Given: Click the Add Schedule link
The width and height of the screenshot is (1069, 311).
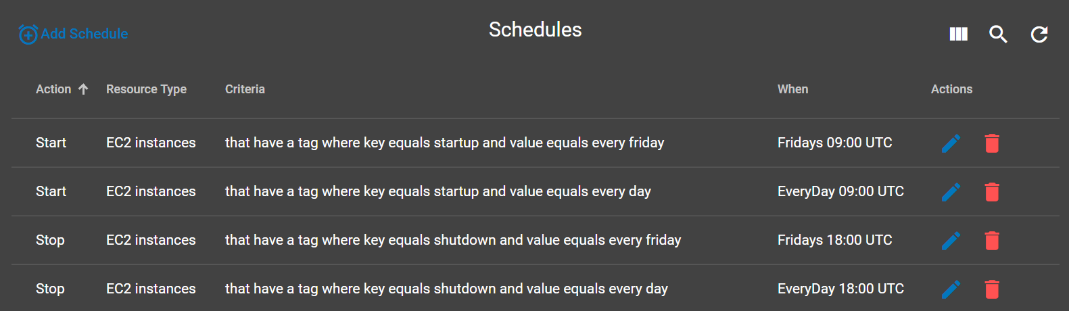Looking at the screenshot, I should (84, 34).
